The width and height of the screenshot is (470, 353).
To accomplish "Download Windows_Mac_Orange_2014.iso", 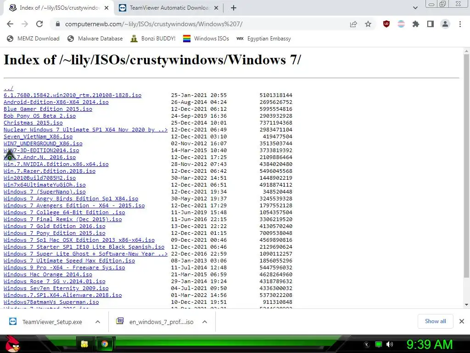I will point(48,275).
